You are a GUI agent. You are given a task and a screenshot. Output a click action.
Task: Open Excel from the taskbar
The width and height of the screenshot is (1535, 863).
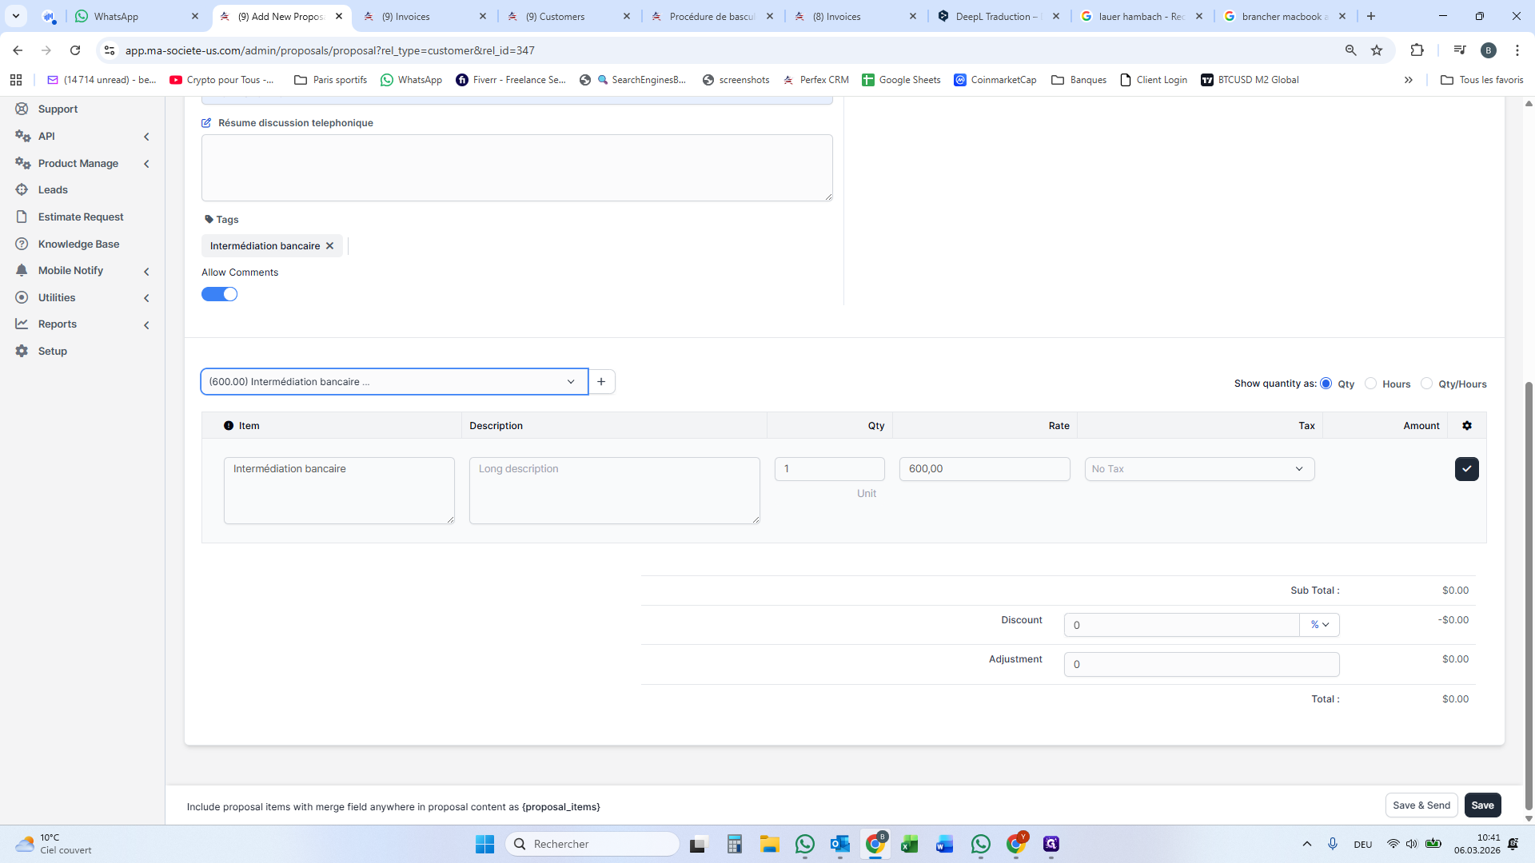click(909, 844)
